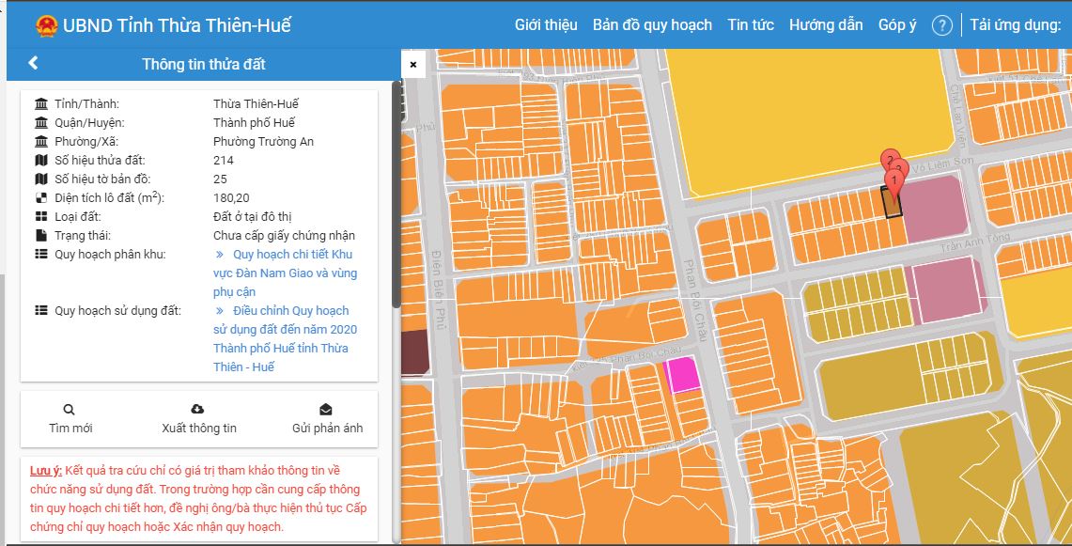This screenshot has height=546, width=1072.
Task: Click the Xuất thông tin cloud download icon
Action: click(198, 410)
